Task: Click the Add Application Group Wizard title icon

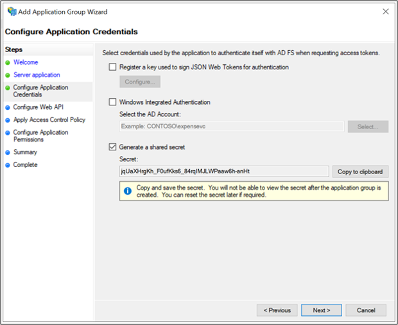Action: [x=12, y=12]
